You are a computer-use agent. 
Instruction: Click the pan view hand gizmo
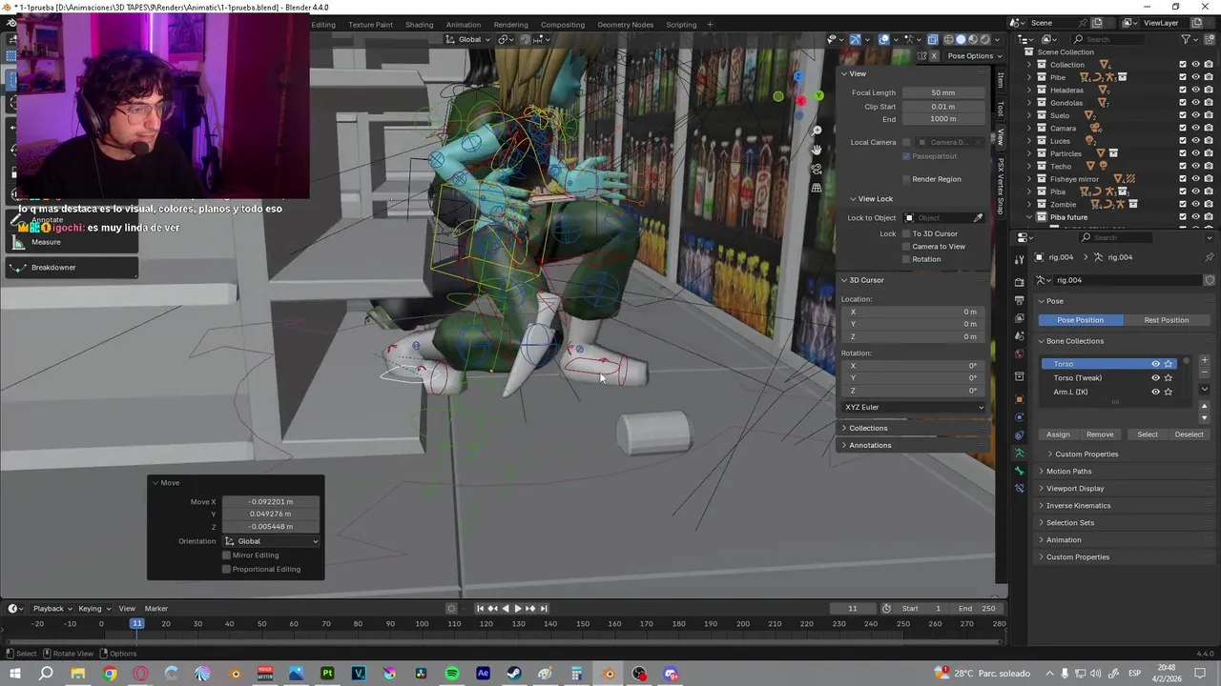tap(817, 150)
